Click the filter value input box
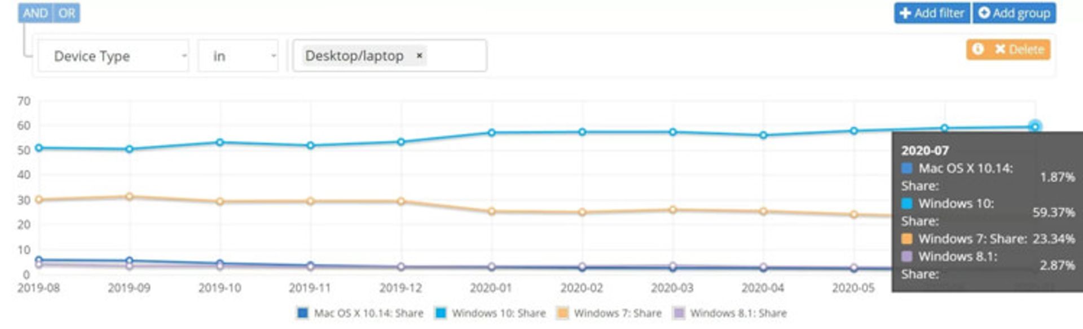The height and width of the screenshot is (329, 1083). pos(456,56)
